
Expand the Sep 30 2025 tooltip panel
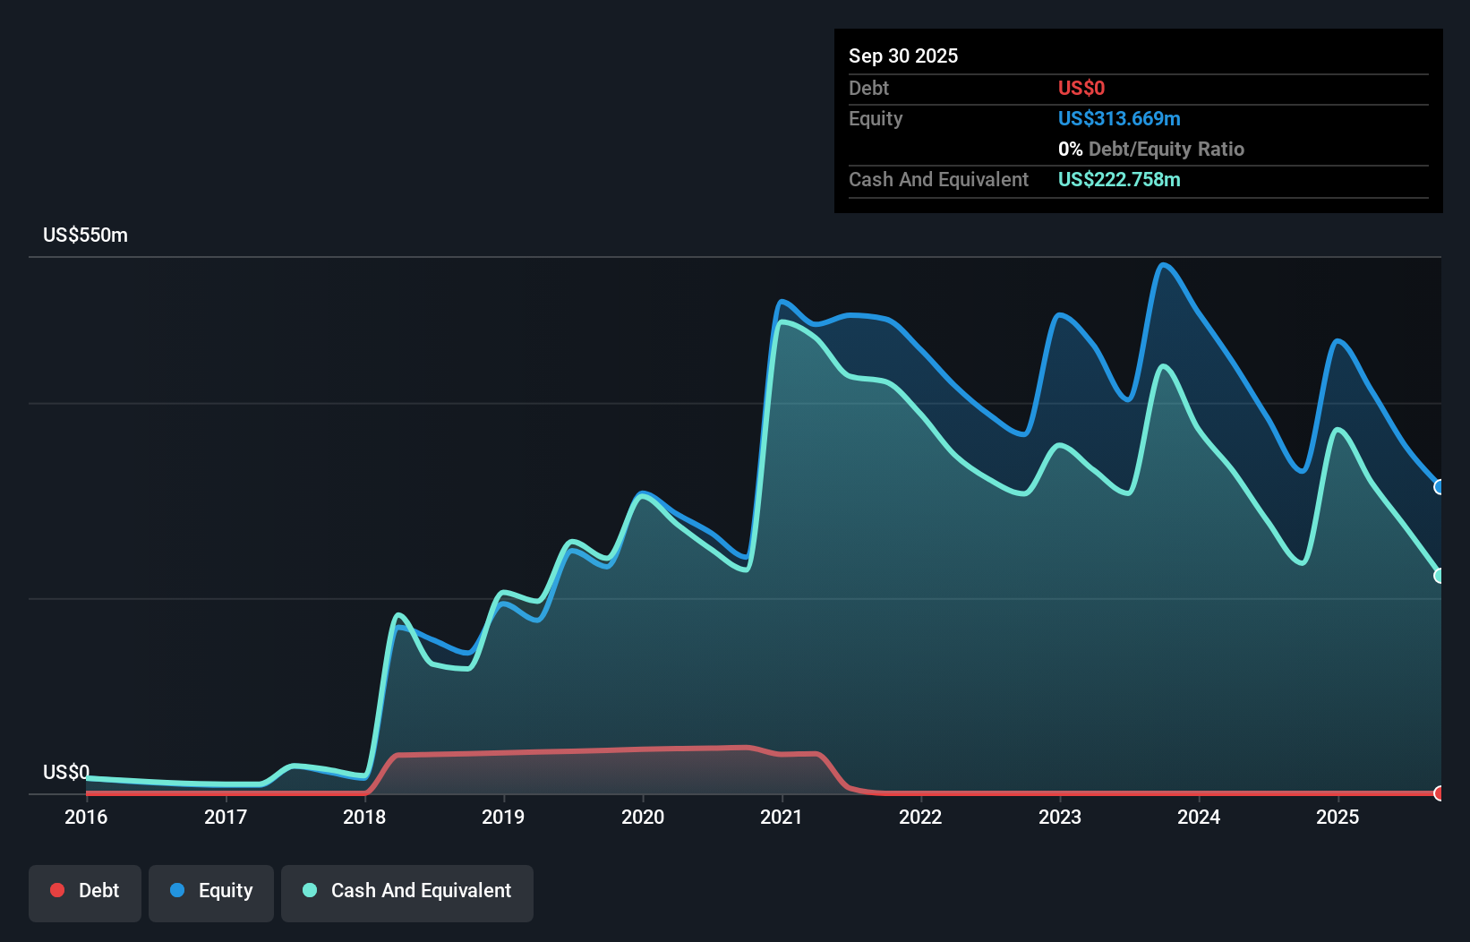[x=903, y=56]
